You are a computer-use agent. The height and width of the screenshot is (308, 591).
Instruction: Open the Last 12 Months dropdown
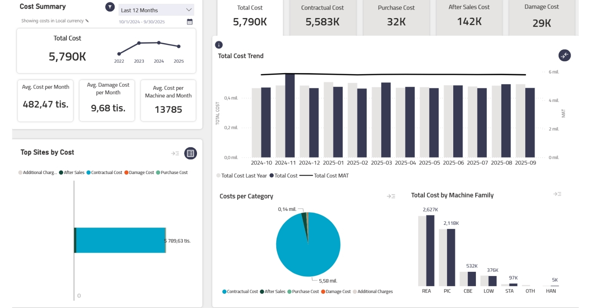[156, 10]
